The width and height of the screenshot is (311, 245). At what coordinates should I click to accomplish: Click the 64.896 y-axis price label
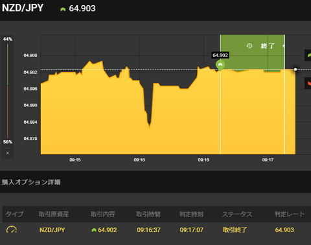pyautogui.click(x=30, y=89)
